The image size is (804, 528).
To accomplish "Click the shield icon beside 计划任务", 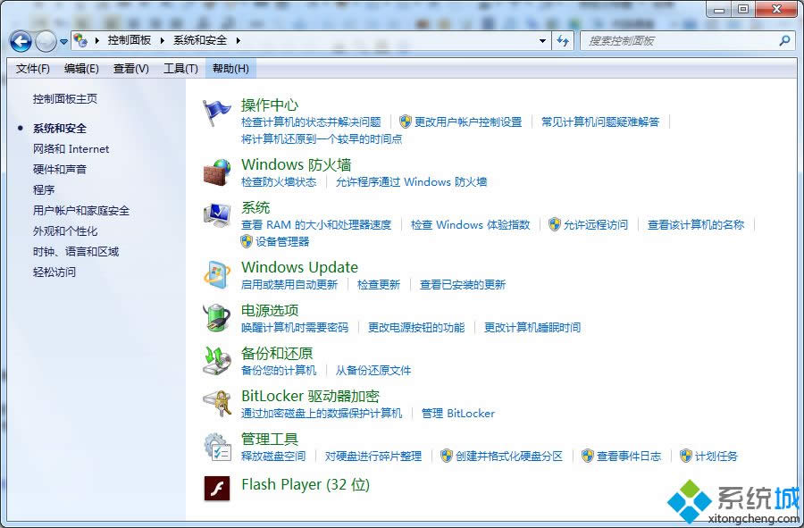I will pyautogui.click(x=685, y=456).
